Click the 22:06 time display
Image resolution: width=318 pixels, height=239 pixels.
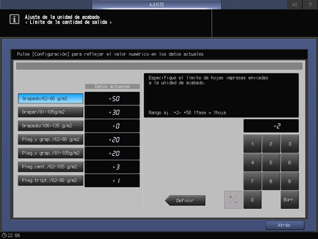(14, 235)
